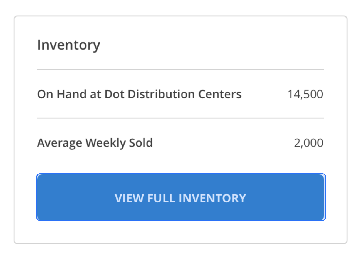This screenshot has height=257, width=356.
Task: Click the On Hand at Dot Distribution Centers label
Action: click(x=139, y=94)
